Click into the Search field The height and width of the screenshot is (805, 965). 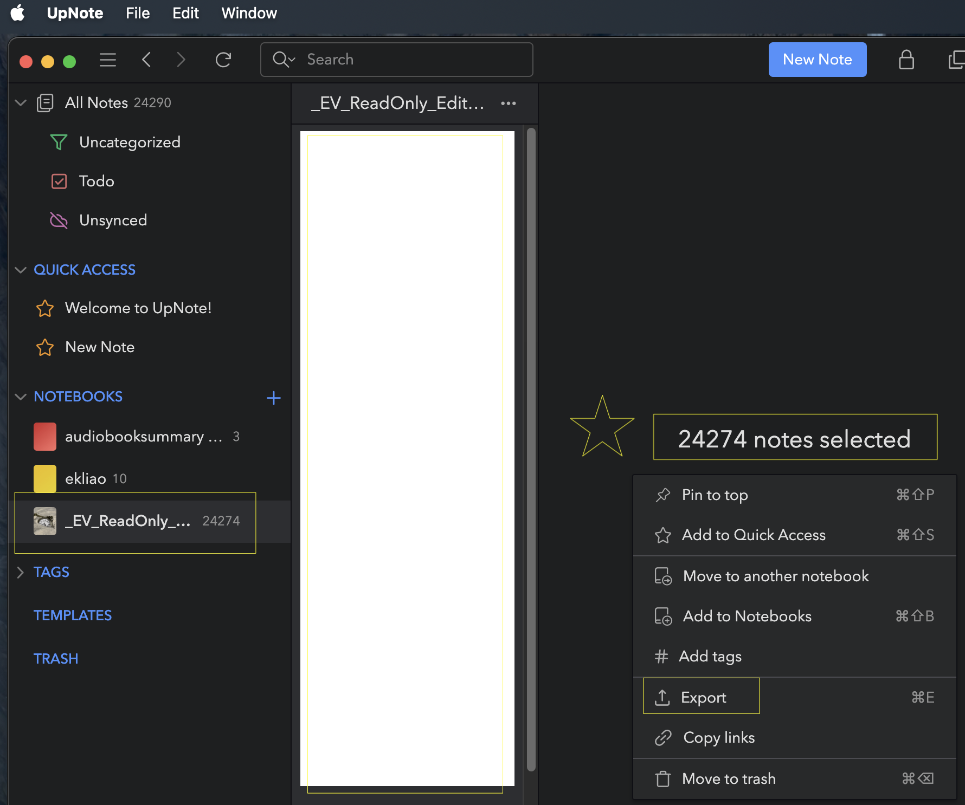point(397,60)
